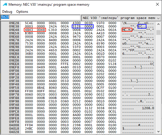This screenshot has height=135, width=162.
Task: Click the hex value B3B0
Action: click(29, 33)
